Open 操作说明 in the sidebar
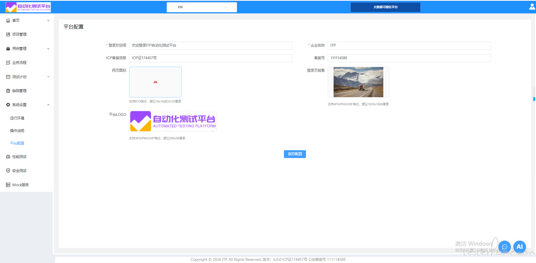 pos(17,131)
